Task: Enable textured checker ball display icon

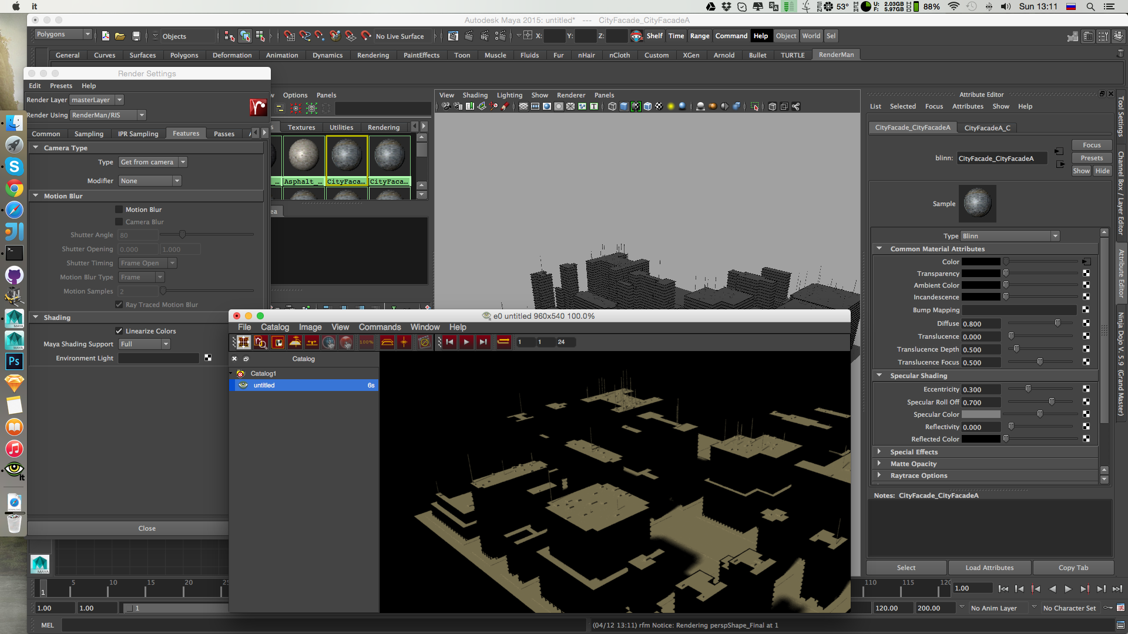Action: [659, 106]
